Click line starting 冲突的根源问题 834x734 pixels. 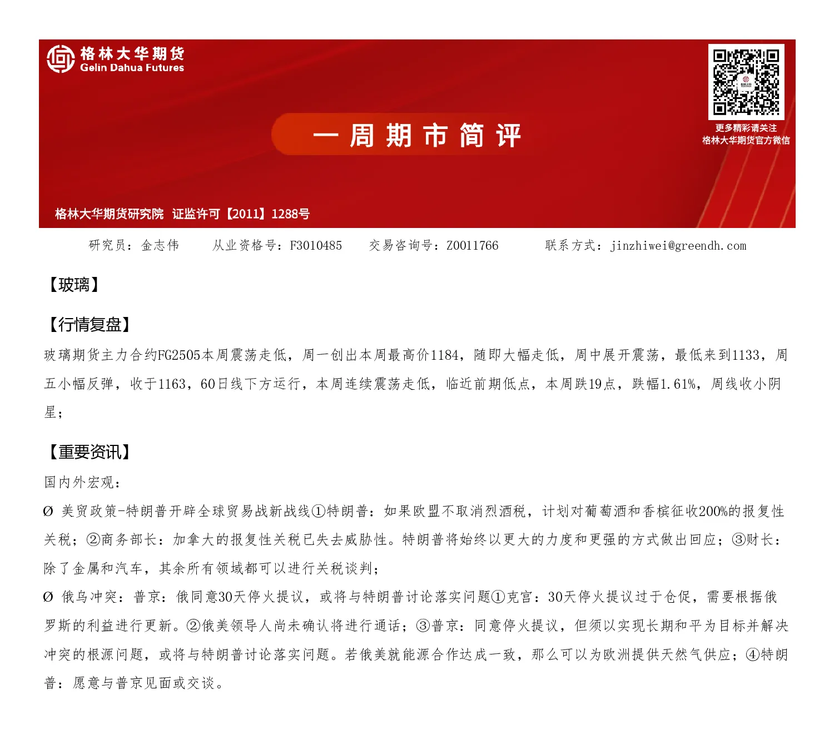coord(416,654)
